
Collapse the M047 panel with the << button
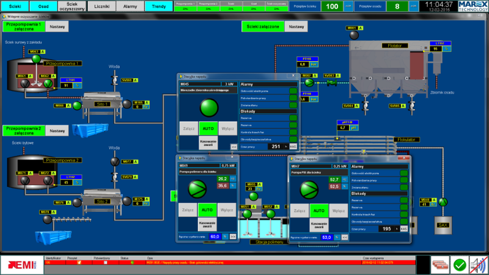coord(345,236)
